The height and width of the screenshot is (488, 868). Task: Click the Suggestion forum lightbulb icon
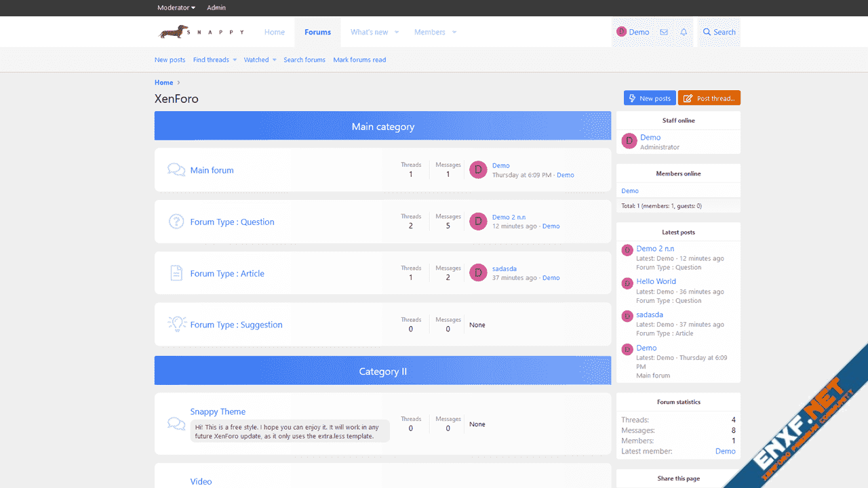coord(176,324)
